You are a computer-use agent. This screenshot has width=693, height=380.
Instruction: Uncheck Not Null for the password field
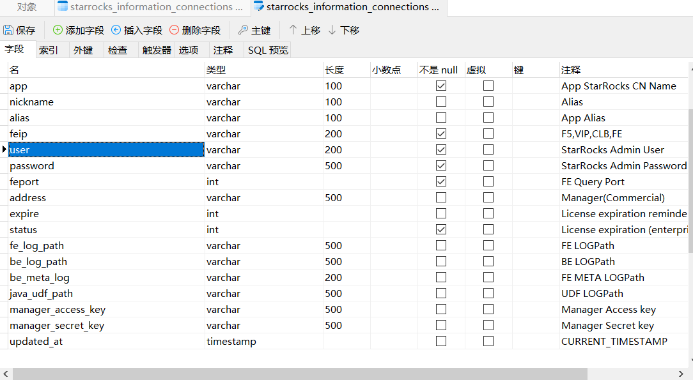441,165
